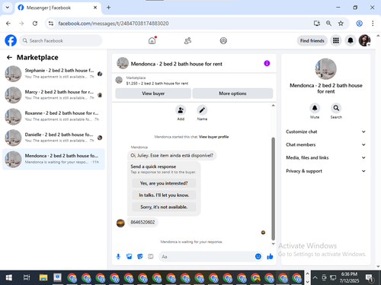Viewport: 381px width, 285px height.
Task: Open Chrome profile icon
Action: [x=359, y=24]
